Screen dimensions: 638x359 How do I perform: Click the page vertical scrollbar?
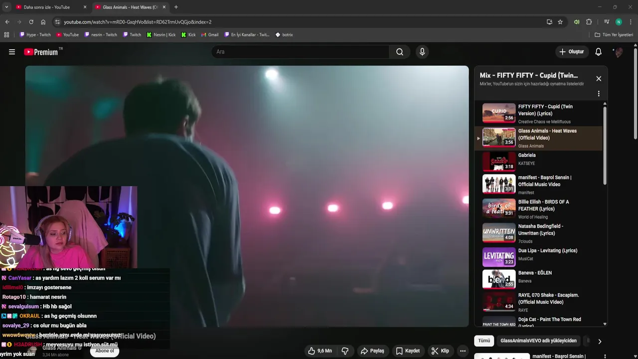click(636, 95)
